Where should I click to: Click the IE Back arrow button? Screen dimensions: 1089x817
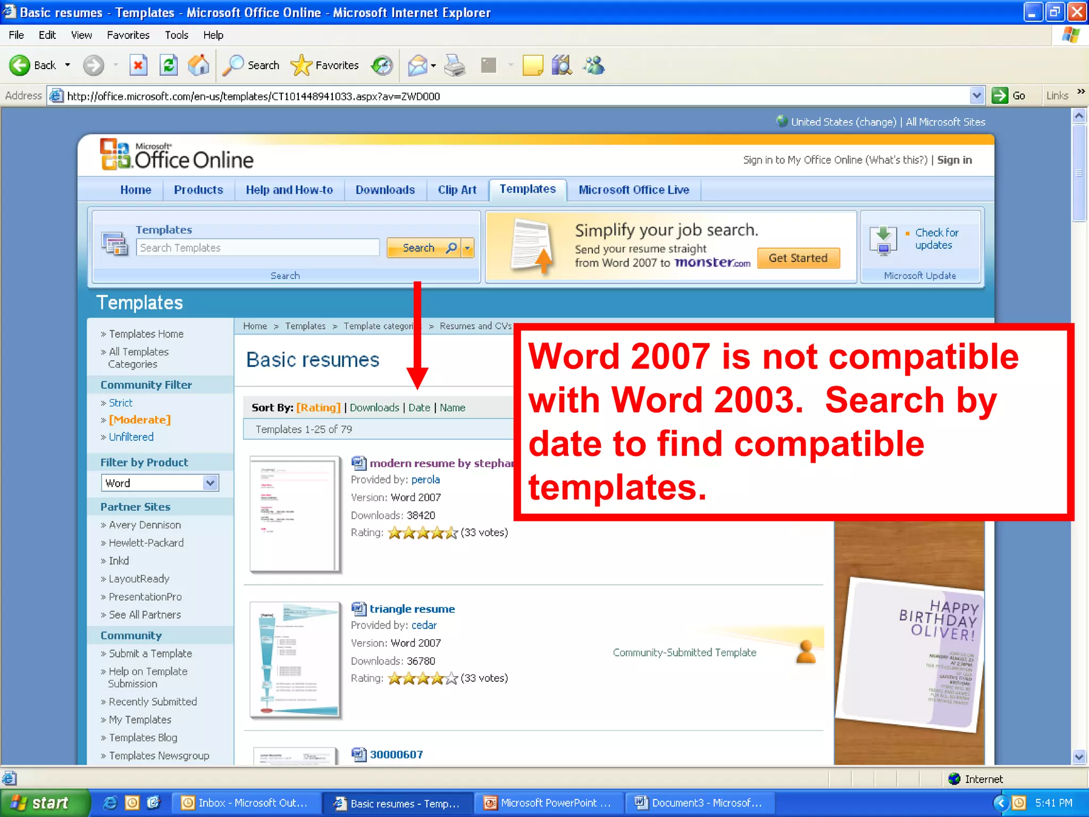tap(20, 65)
